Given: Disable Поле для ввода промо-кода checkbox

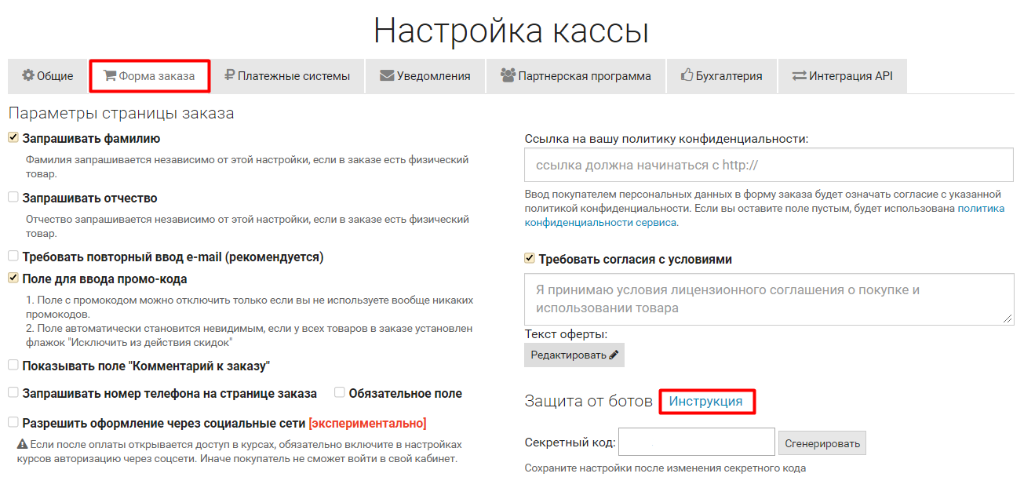Looking at the screenshot, I should point(13,279).
